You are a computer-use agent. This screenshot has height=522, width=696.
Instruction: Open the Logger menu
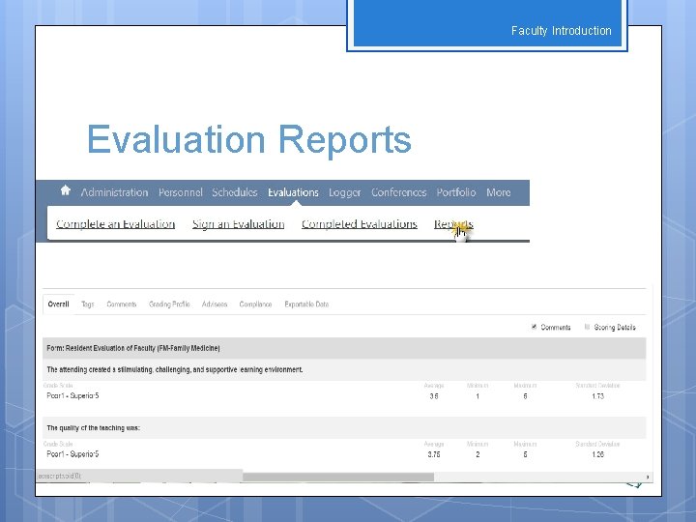pyautogui.click(x=344, y=192)
